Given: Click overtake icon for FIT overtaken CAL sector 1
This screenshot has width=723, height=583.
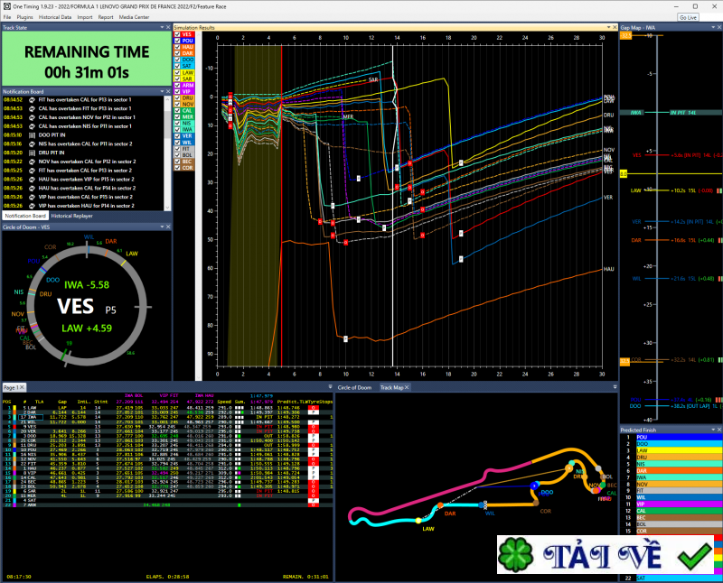Looking at the screenshot, I should point(33,100).
